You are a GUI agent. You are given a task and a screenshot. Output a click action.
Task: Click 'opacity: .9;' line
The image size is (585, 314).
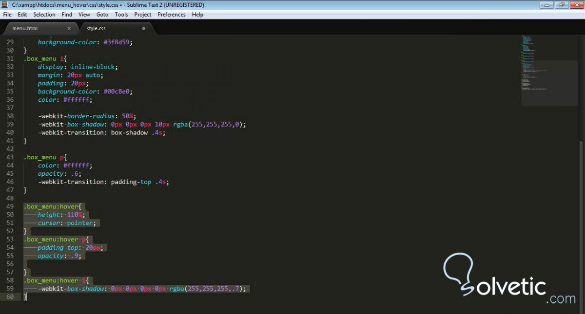point(59,256)
